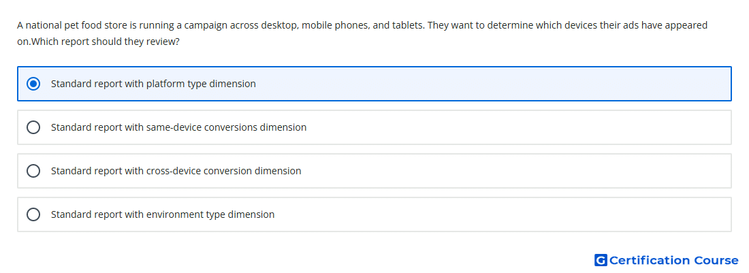Click the 'Which report should they review?' sentence

(105, 42)
